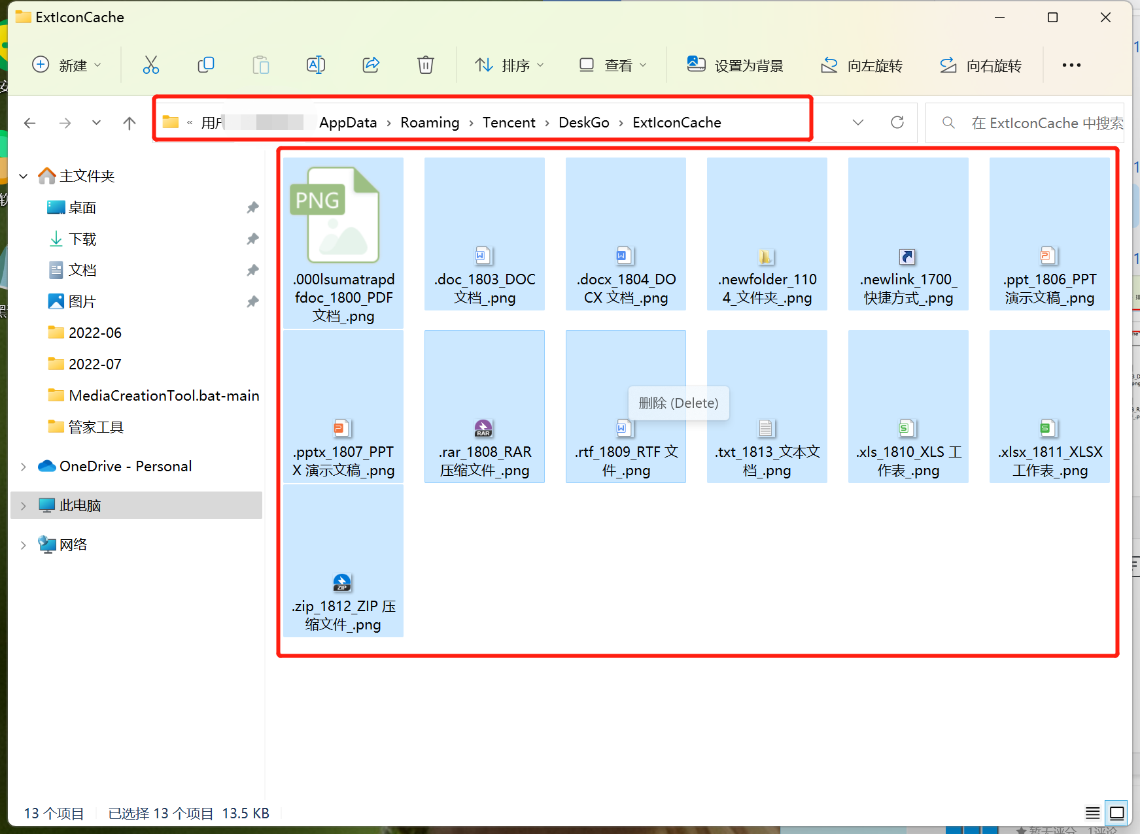Go up one folder level
The width and height of the screenshot is (1140, 834).
[x=130, y=123]
